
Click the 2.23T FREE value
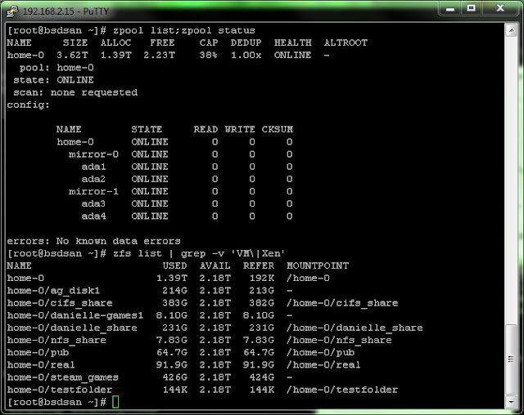coord(159,55)
